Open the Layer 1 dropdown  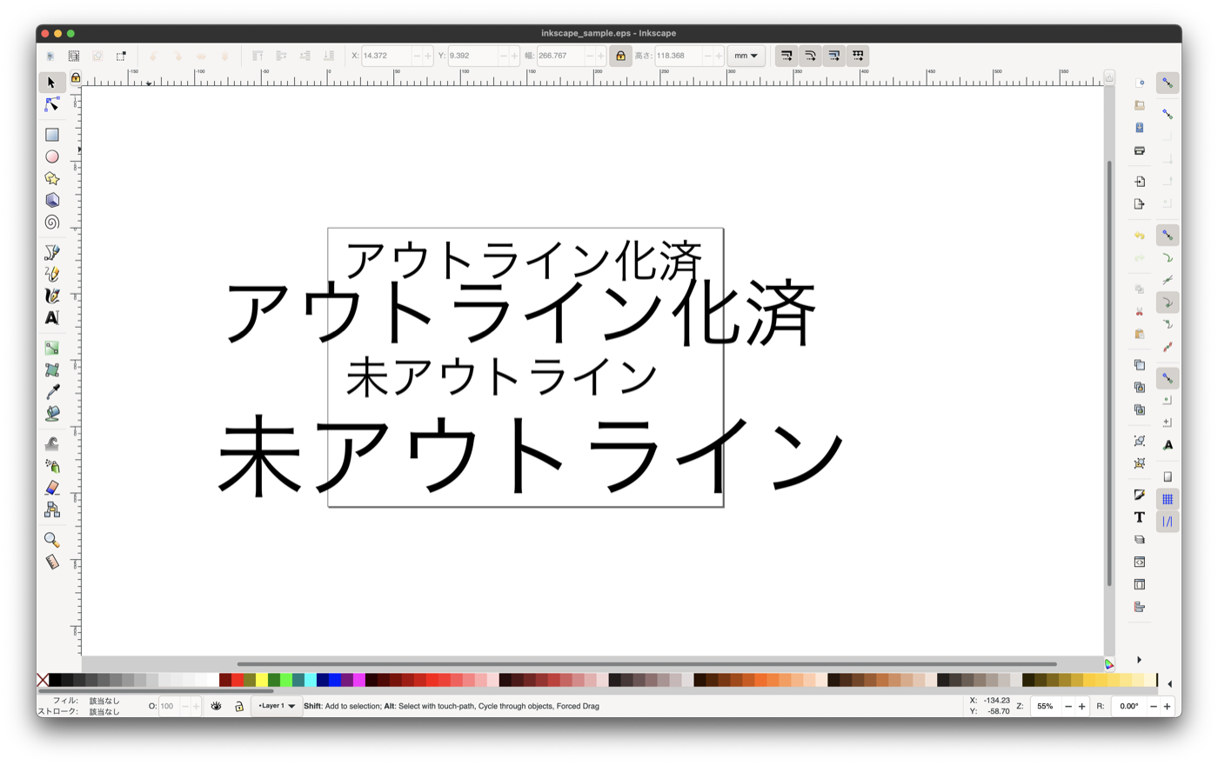pyautogui.click(x=277, y=706)
